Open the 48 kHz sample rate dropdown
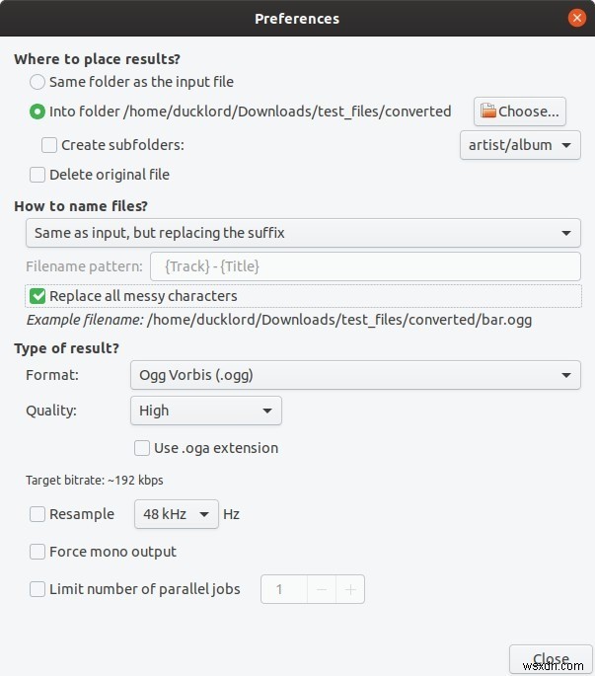The height and width of the screenshot is (676, 595). coord(177,514)
